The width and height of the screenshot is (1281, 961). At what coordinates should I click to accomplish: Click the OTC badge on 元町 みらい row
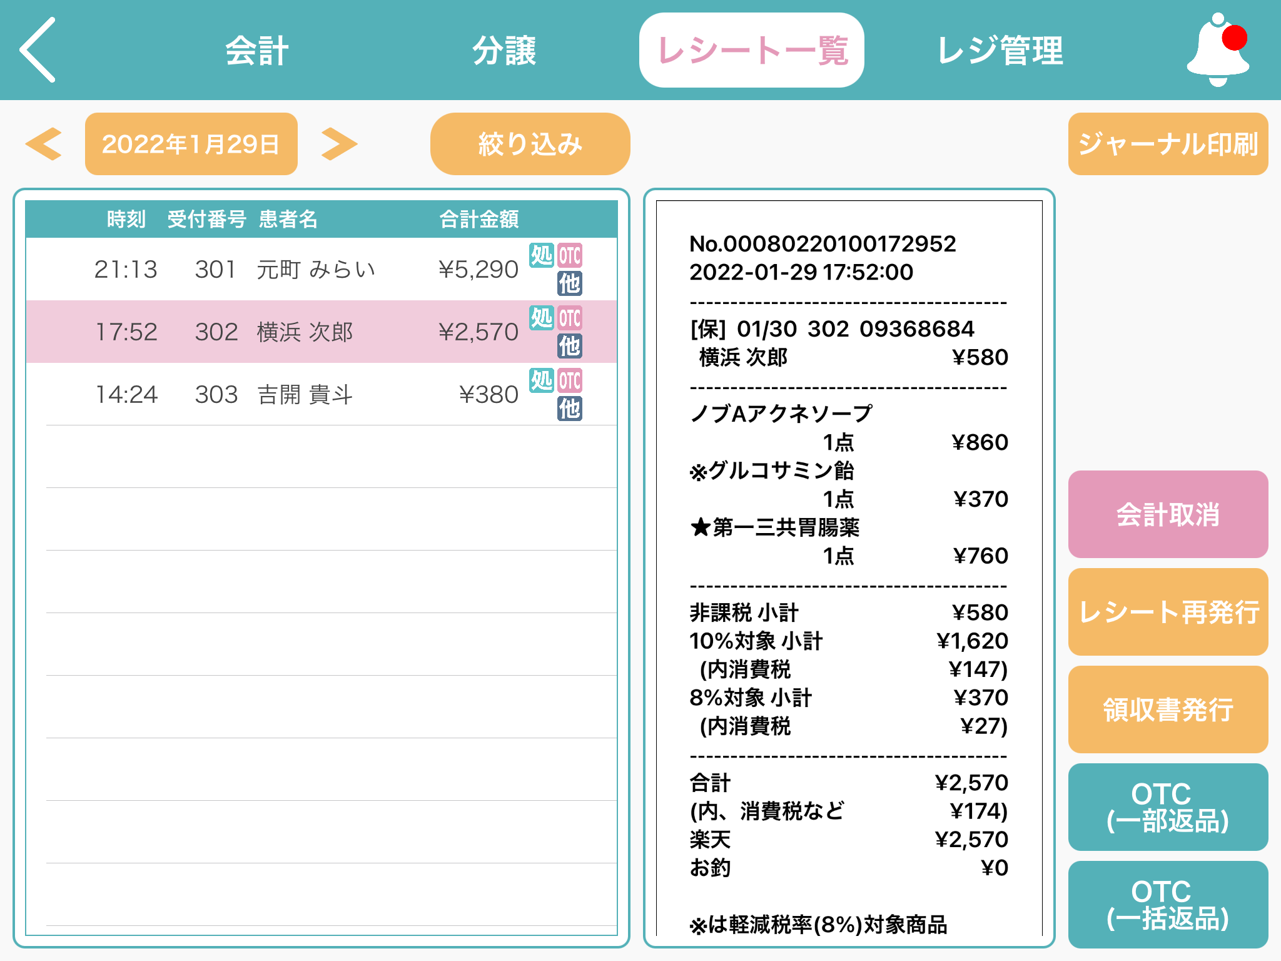(x=570, y=255)
